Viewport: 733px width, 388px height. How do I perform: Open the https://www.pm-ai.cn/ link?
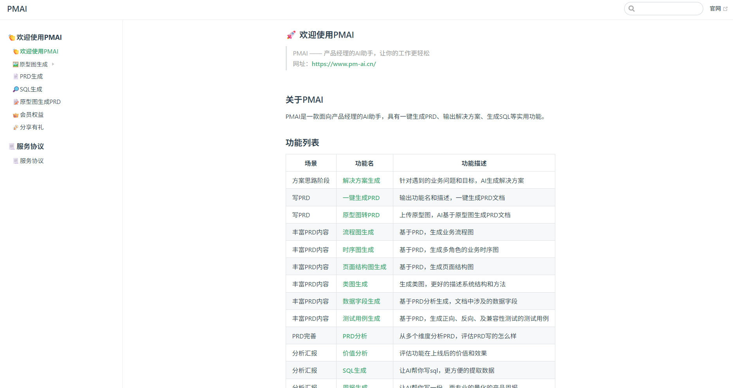(344, 64)
